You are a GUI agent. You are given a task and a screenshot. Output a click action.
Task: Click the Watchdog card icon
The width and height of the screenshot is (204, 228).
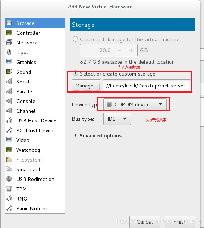[9, 150]
